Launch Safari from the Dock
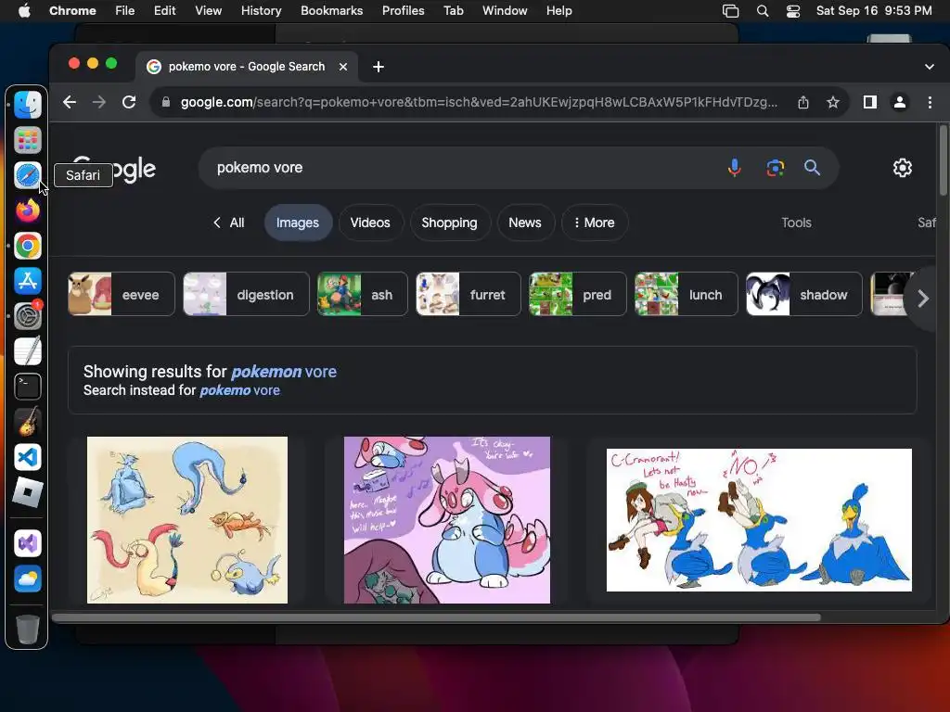Image resolution: width=950 pixels, height=712 pixels. point(27,175)
